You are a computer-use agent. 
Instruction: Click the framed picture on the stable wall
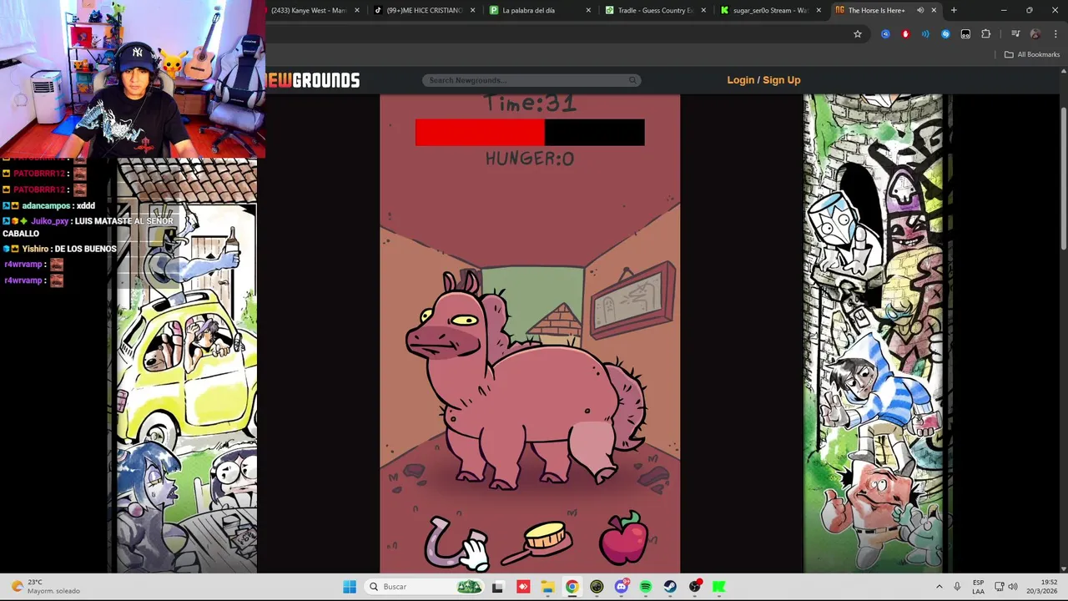633,300
